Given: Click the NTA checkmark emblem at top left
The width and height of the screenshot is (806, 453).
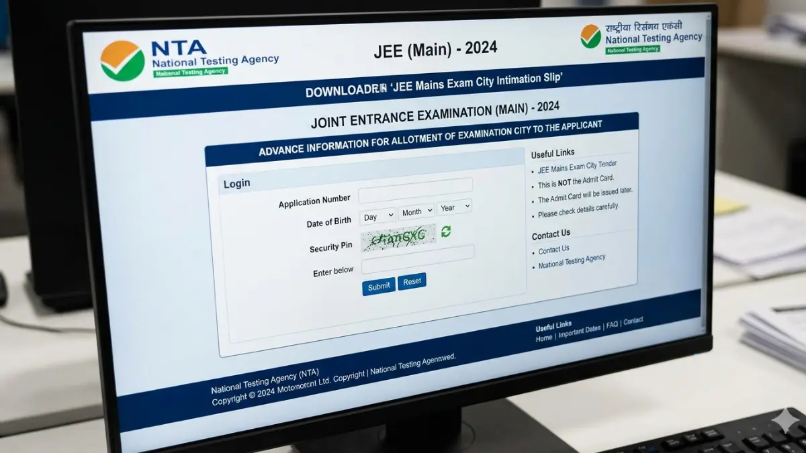Looking at the screenshot, I should (x=122, y=61).
